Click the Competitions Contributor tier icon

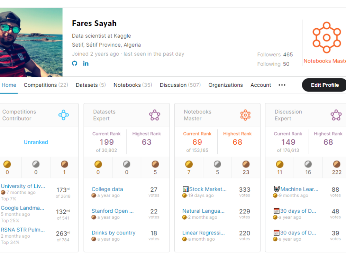[x=64, y=115]
